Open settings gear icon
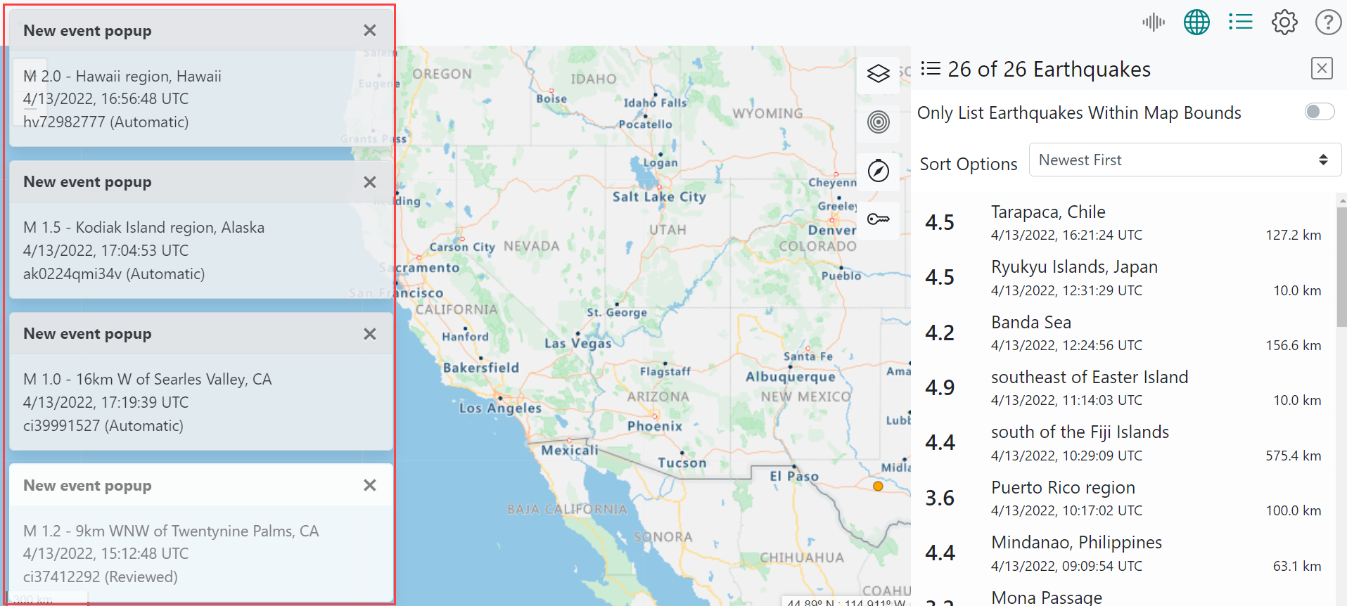 (x=1284, y=22)
